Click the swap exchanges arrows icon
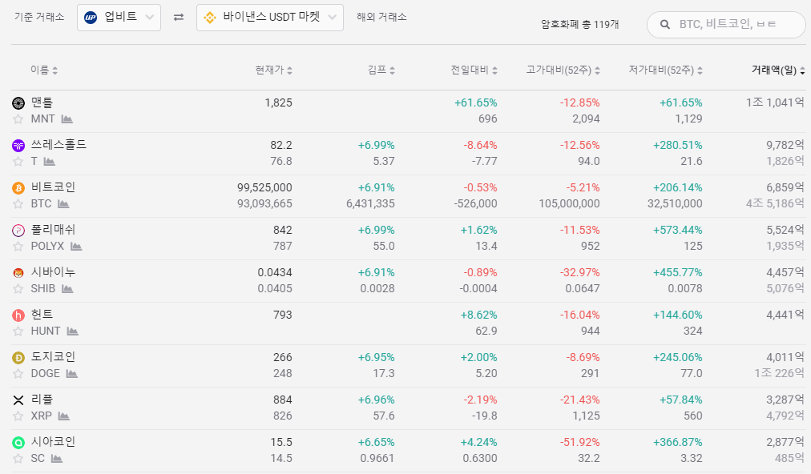 click(179, 18)
